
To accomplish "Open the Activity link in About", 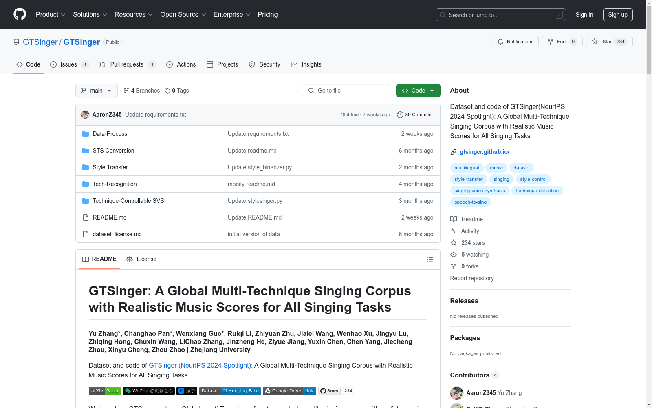I will coord(465,231).
